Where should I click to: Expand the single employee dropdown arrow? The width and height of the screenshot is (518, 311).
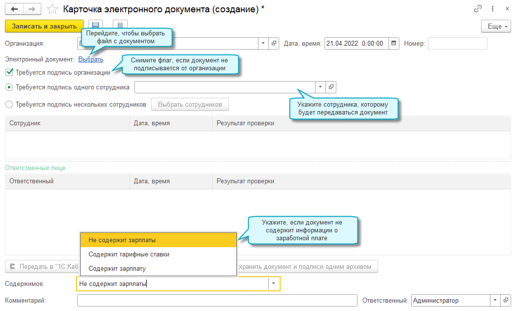point(320,87)
